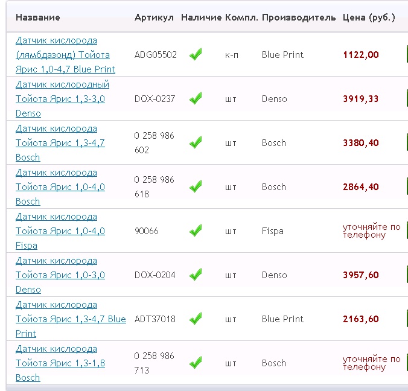The width and height of the screenshot is (408, 391).
Task: Open the Fispa 1,0-4,0 oxygen sensor link
Action: point(60,231)
